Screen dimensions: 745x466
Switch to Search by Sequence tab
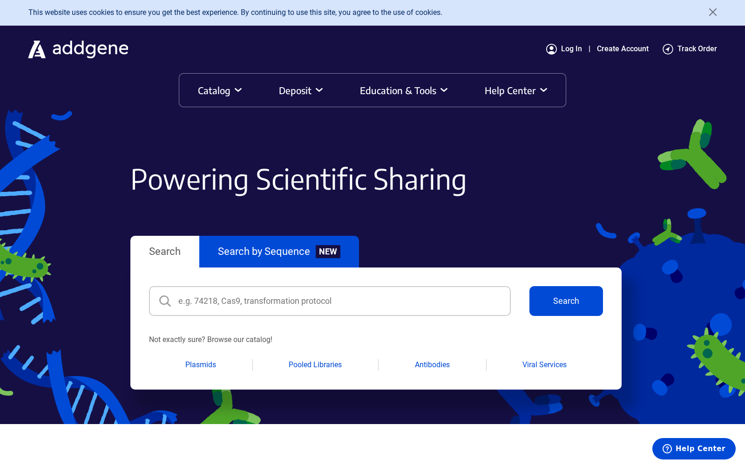279,252
